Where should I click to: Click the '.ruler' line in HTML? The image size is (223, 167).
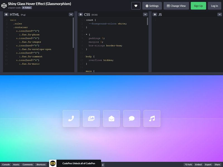pyautogui.click(x=18, y=24)
